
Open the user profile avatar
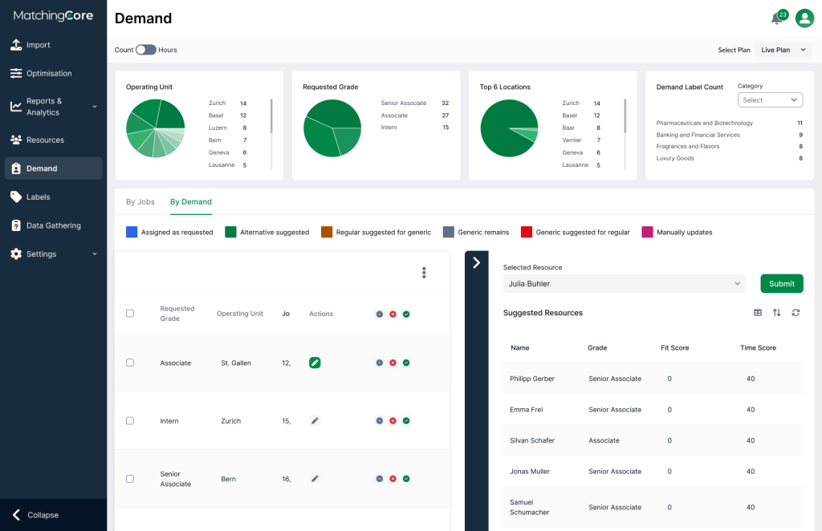[x=804, y=18]
